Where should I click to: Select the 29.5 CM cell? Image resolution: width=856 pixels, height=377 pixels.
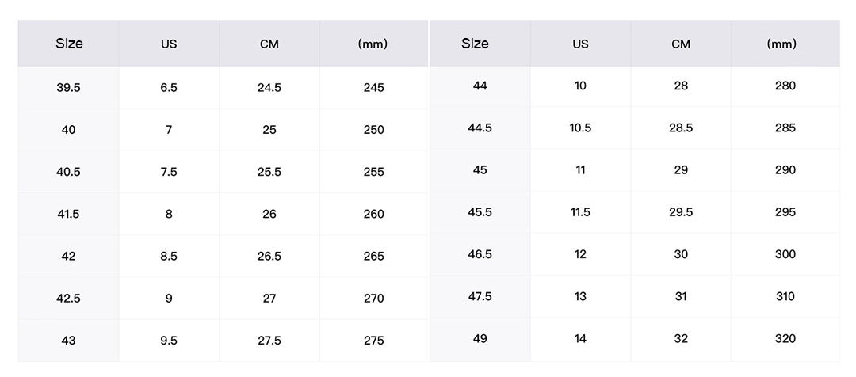coord(681,212)
